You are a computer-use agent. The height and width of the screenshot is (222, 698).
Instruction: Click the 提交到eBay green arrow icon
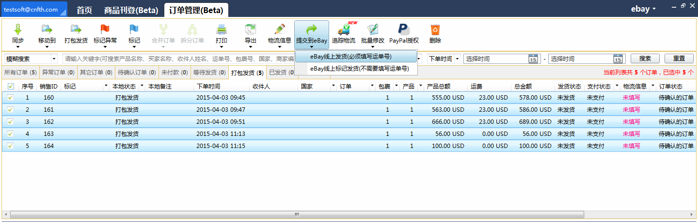click(x=312, y=29)
